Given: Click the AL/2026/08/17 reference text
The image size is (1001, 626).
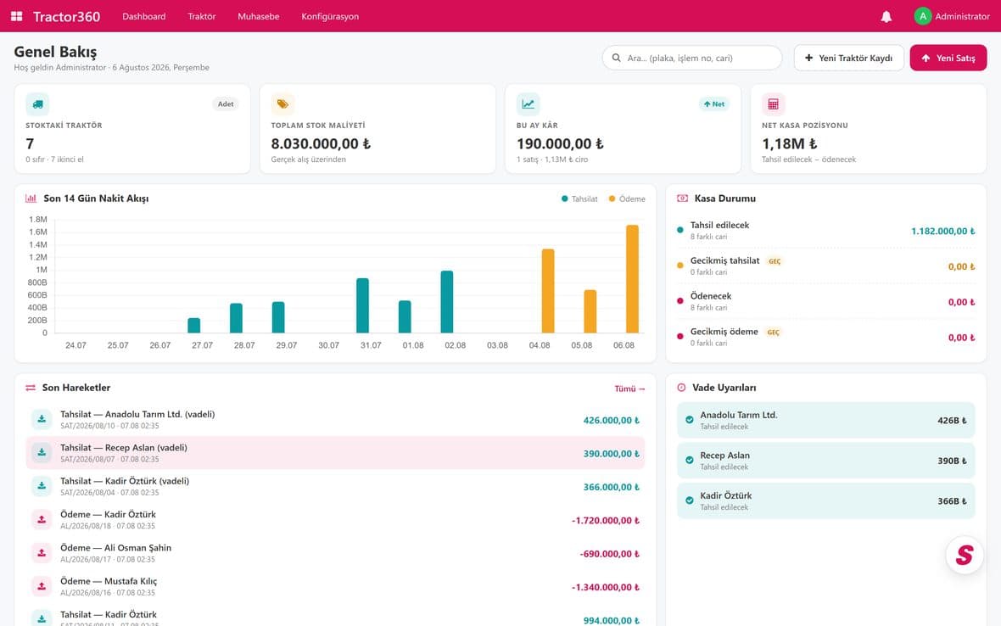Looking at the screenshot, I should click(86, 559).
